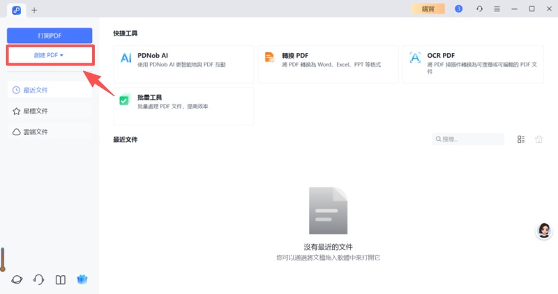Click the 打開PDF button

[x=50, y=36]
